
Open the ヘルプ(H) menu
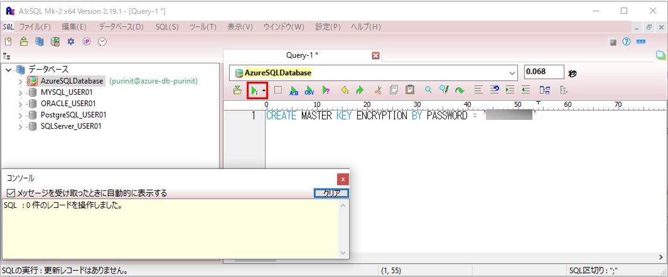(365, 27)
